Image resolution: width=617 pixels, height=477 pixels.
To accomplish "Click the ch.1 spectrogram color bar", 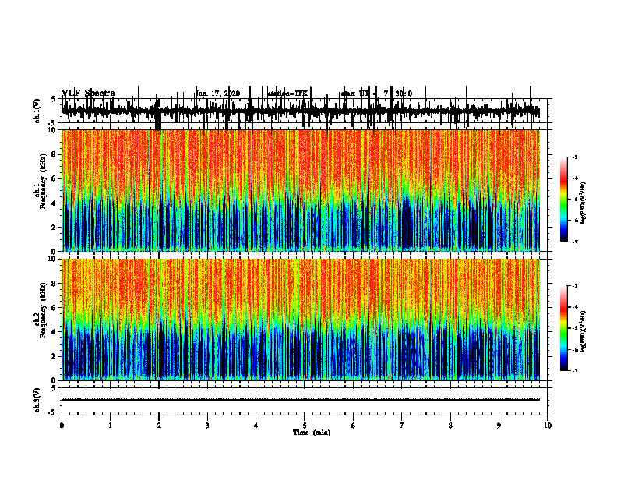I will click(564, 200).
